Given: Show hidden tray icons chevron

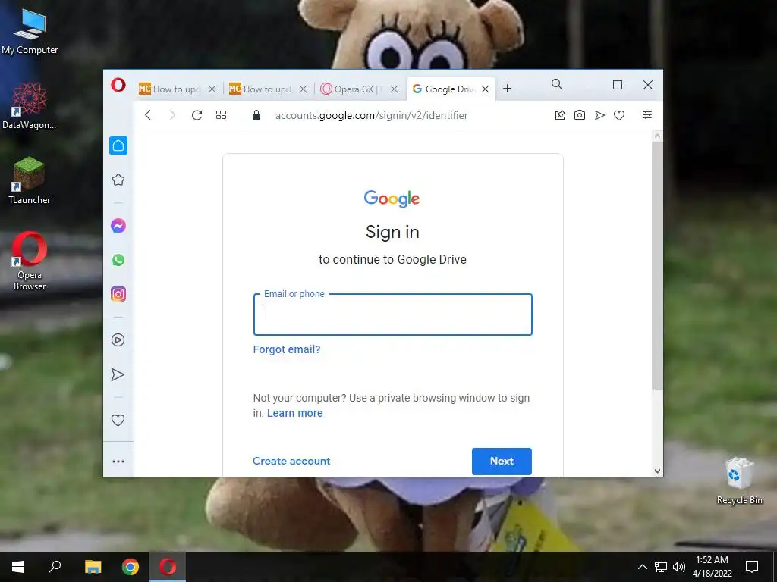Looking at the screenshot, I should 642,567.
